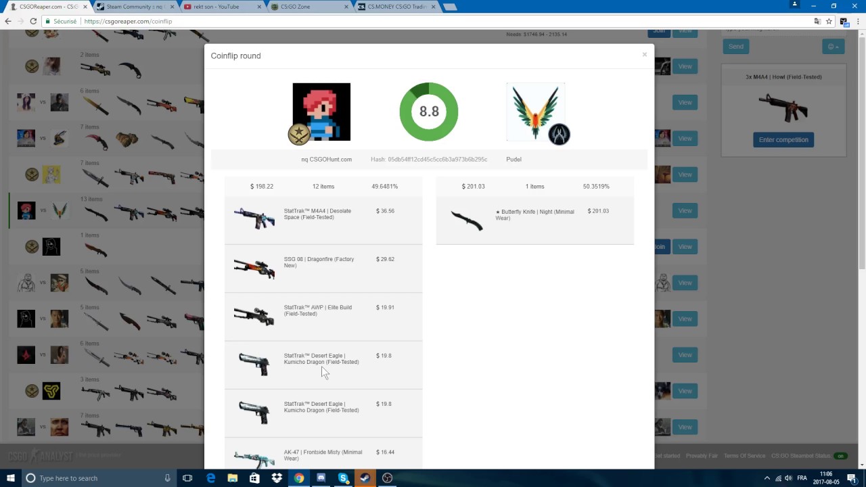This screenshot has width=866, height=487.
Task: Open the Chrome three-dot menu
Action: click(858, 21)
